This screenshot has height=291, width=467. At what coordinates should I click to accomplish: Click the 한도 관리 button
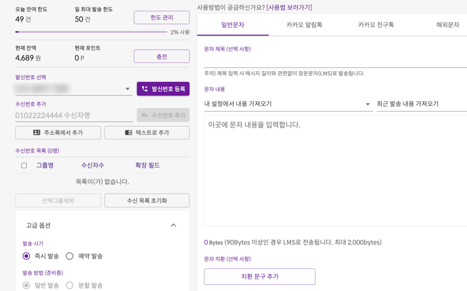[162, 17]
